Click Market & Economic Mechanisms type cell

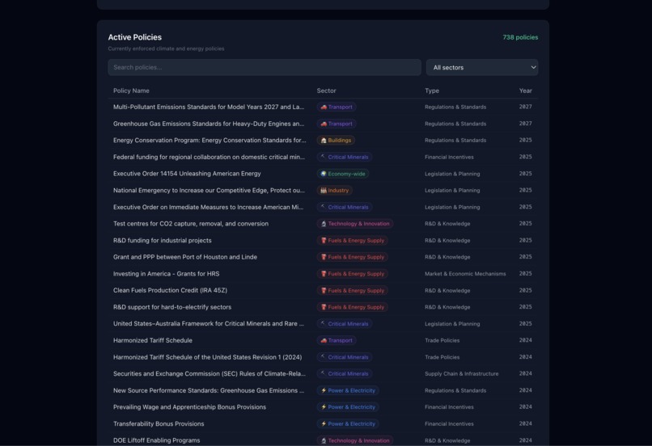coord(465,274)
